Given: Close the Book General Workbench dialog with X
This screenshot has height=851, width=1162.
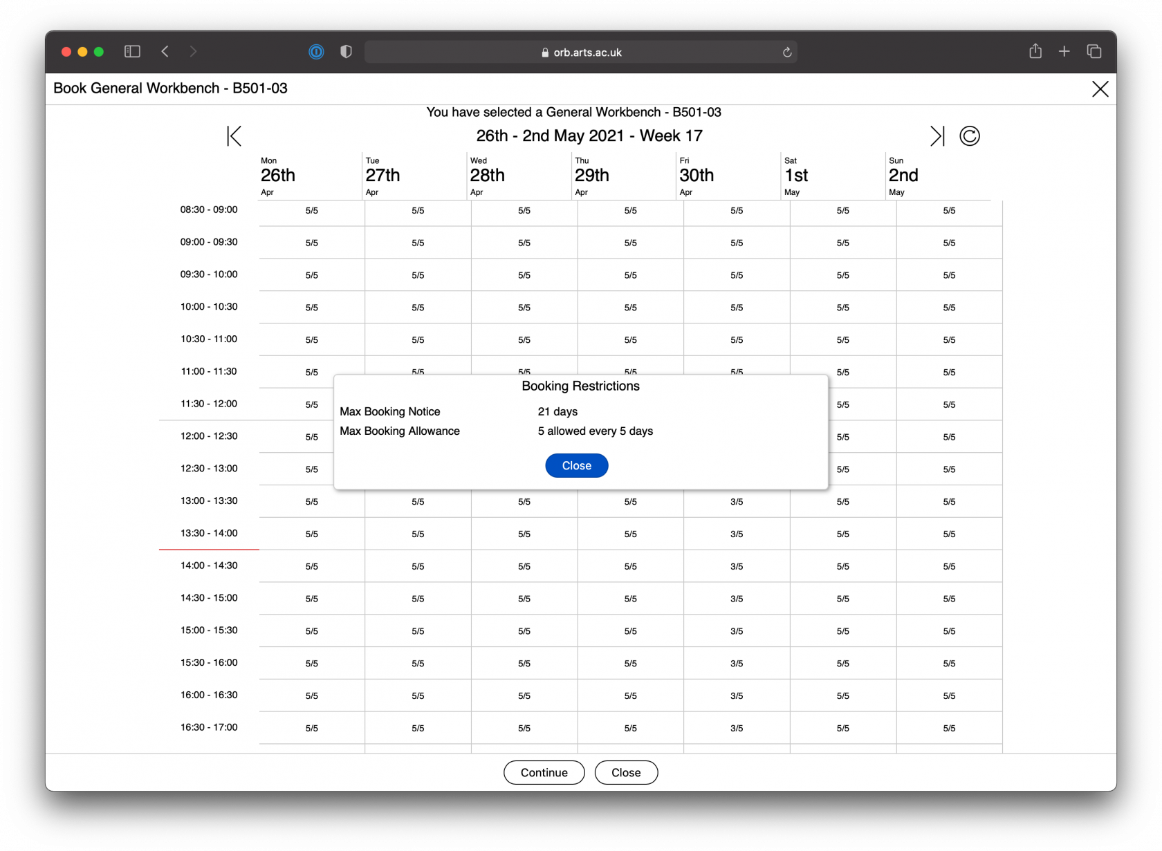Looking at the screenshot, I should click(1100, 89).
